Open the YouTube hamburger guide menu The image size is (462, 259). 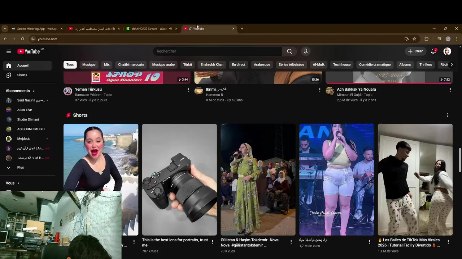(9, 51)
